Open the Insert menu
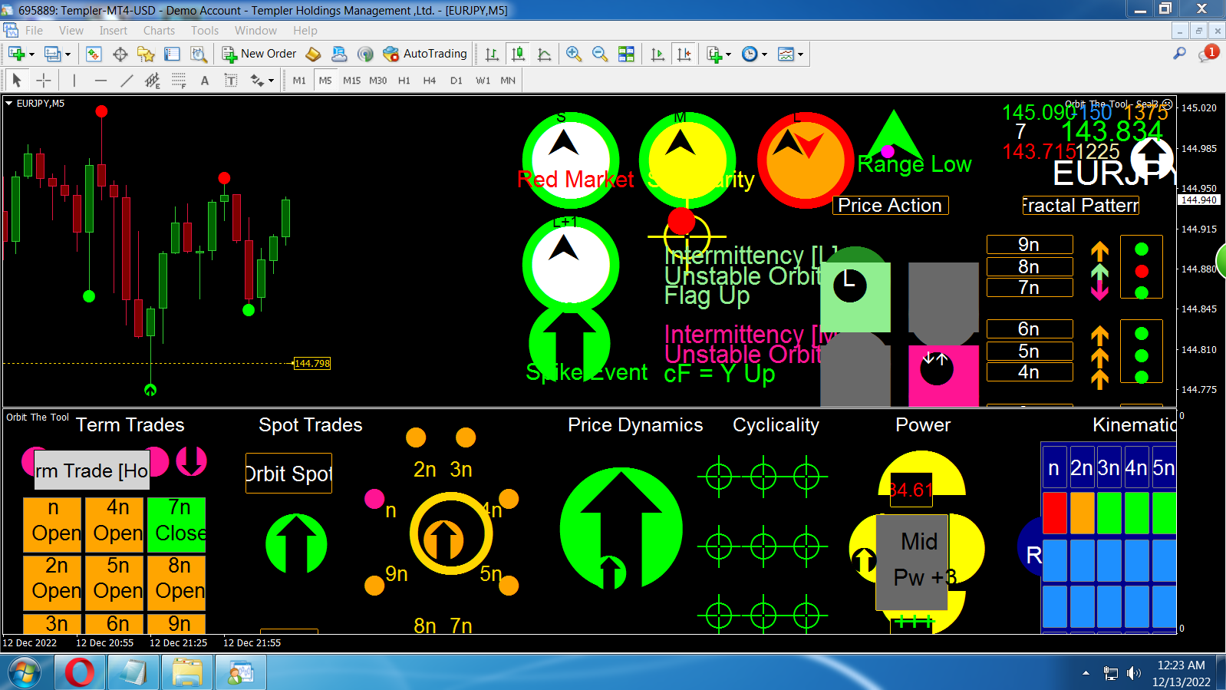The height and width of the screenshot is (690, 1226). tap(114, 31)
